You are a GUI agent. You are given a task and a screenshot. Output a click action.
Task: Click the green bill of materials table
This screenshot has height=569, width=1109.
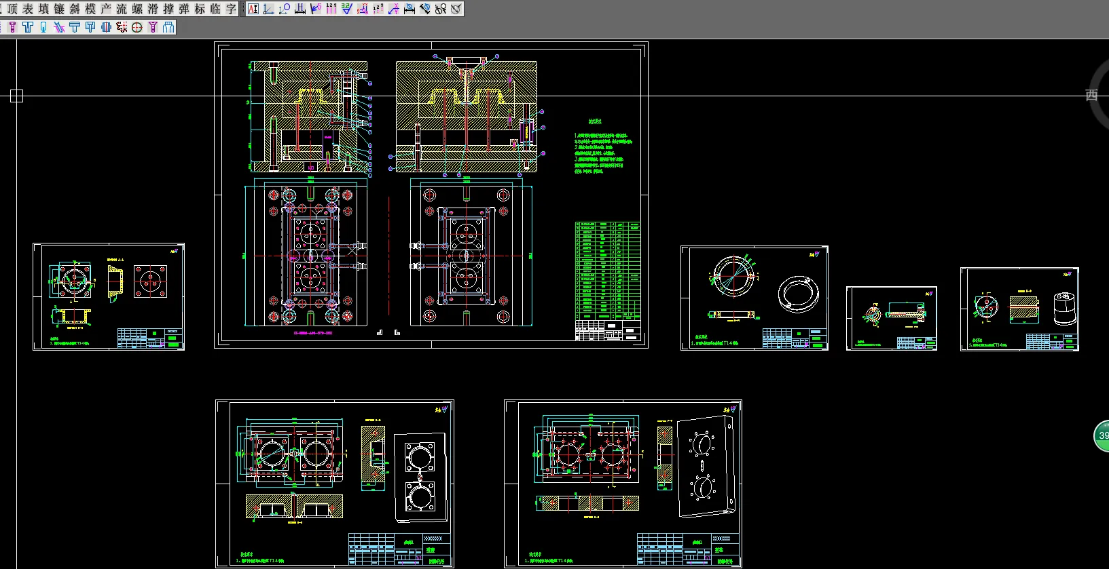point(608,271)
